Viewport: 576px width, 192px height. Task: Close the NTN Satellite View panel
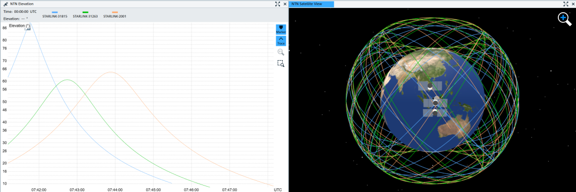pyautogui.click(x=573, y=4)
